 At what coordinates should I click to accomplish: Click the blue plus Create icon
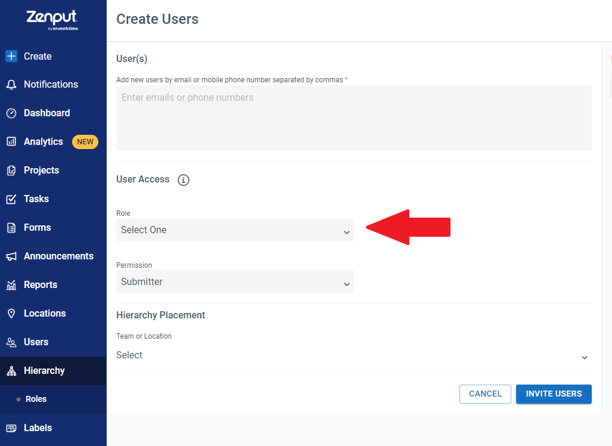(11, 56)
